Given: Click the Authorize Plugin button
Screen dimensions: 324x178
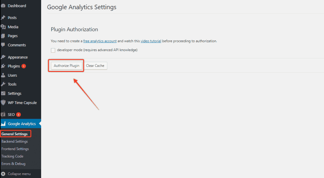Looking at the screenshot, I should (66, 66).
